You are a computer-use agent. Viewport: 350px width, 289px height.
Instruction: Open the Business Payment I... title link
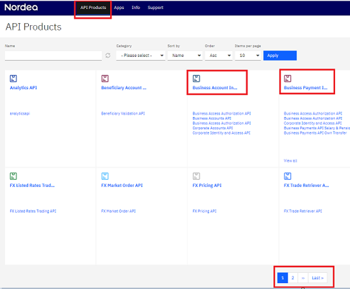coord(306,88)
